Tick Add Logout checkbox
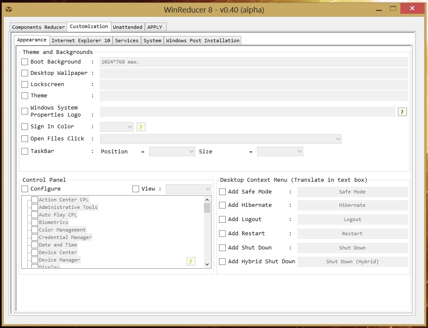Image resolution: width=428 pixels, height=328 pixels. 222,219
